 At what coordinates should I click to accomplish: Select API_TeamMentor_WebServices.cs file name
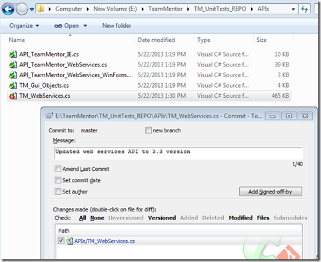point(63,65)
